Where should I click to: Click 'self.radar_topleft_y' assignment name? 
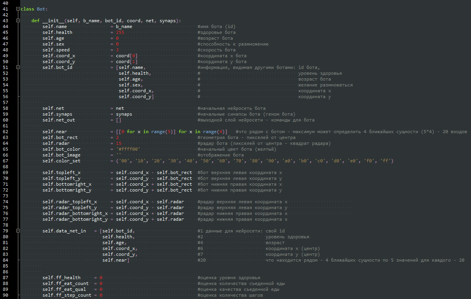pyautogui.click(x=70, y=208)
